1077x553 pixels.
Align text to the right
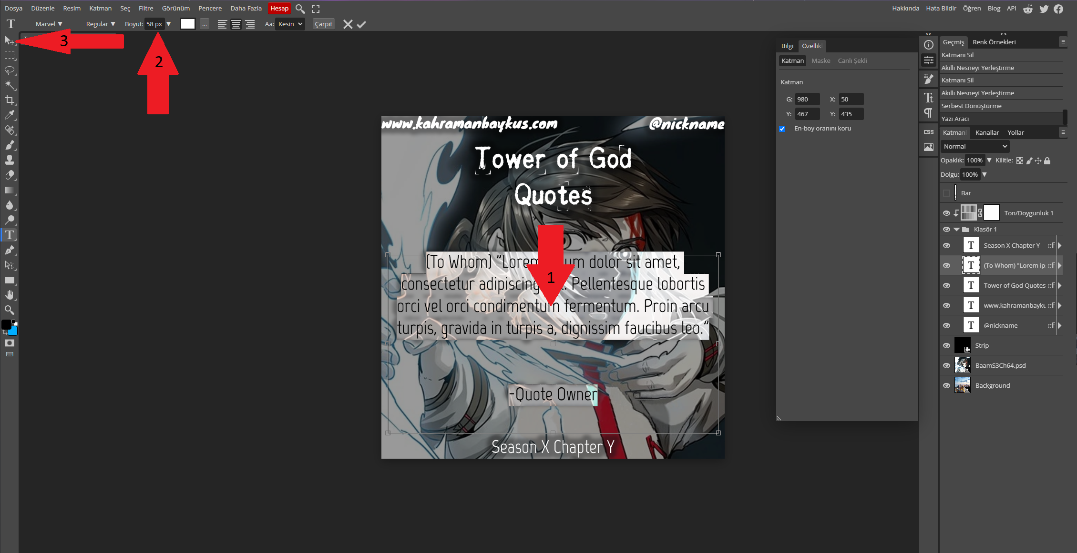[250, 24]
